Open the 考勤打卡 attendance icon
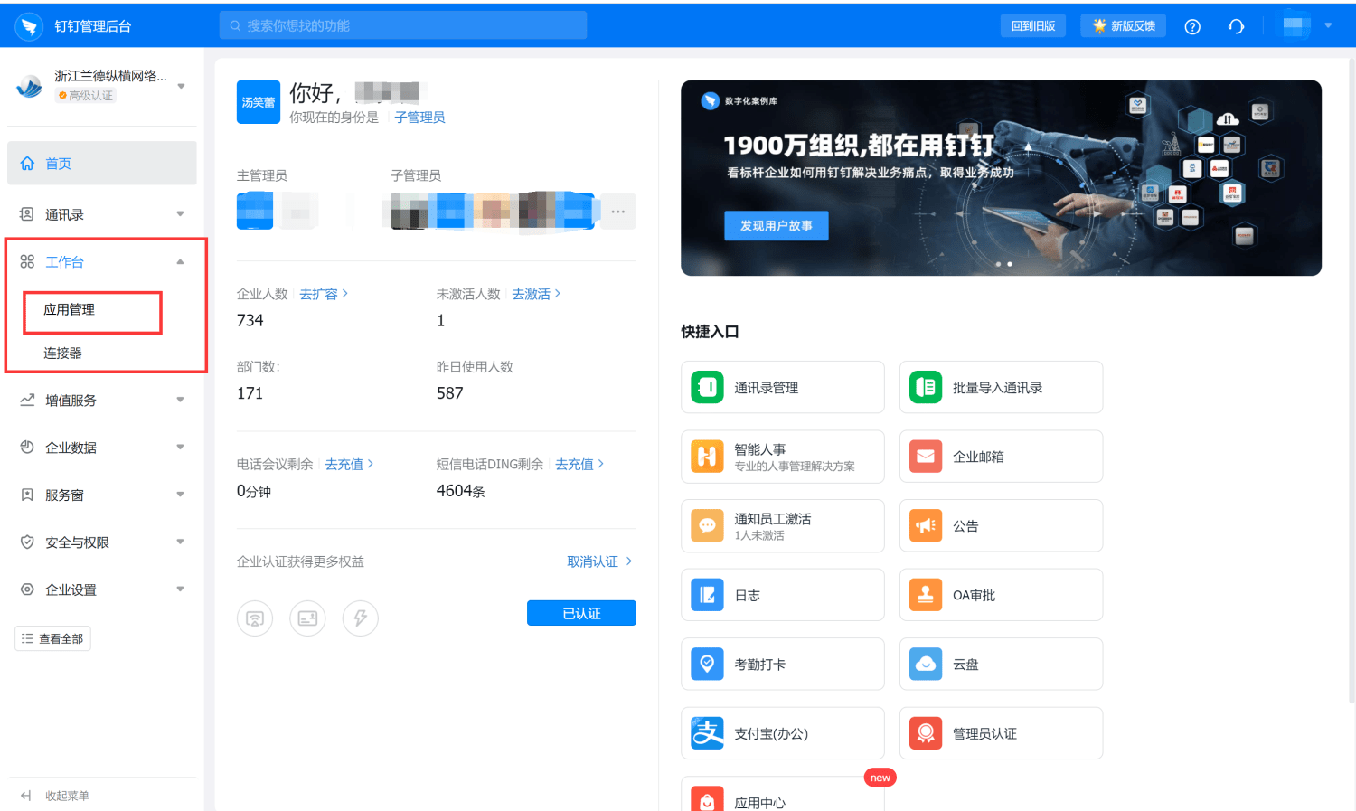The height and width of the screenshot is (811, 1356). [707, 664]
